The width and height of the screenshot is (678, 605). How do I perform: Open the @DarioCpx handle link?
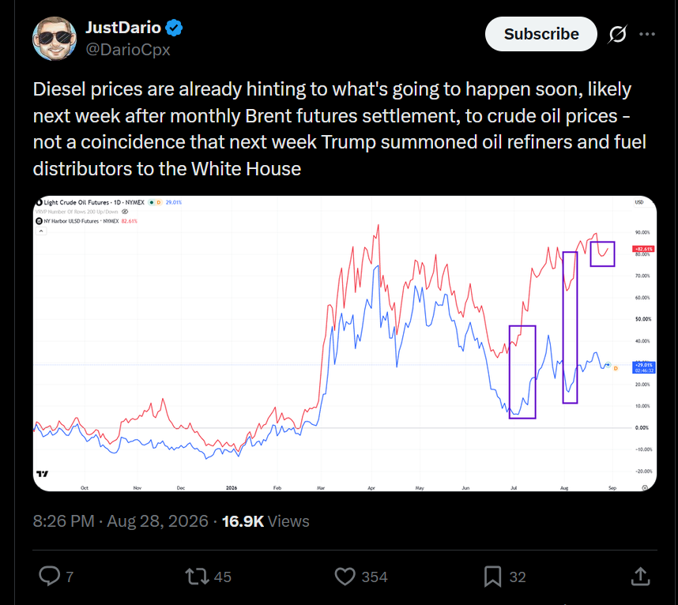pyautogui.click(x=128, y=50)
